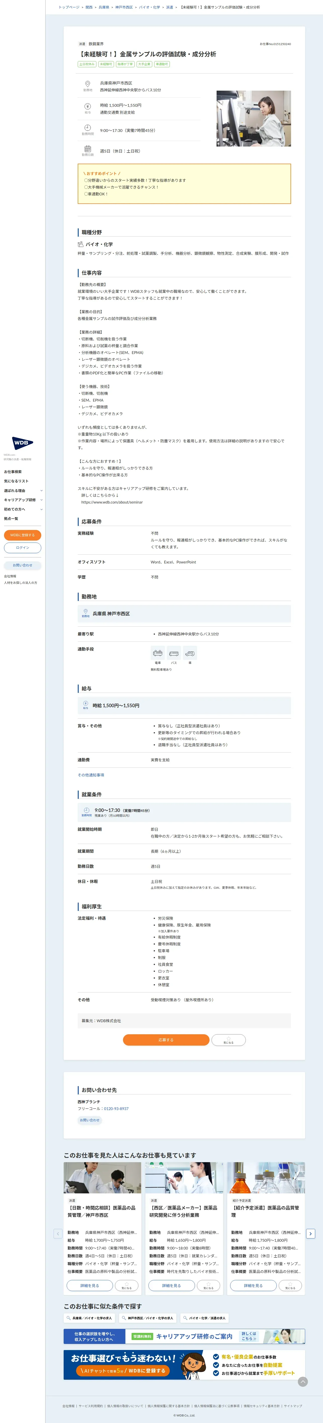Click the job photo of lab worker
The width and height of the screenshot is (323, 1423).
click(253, 118)
